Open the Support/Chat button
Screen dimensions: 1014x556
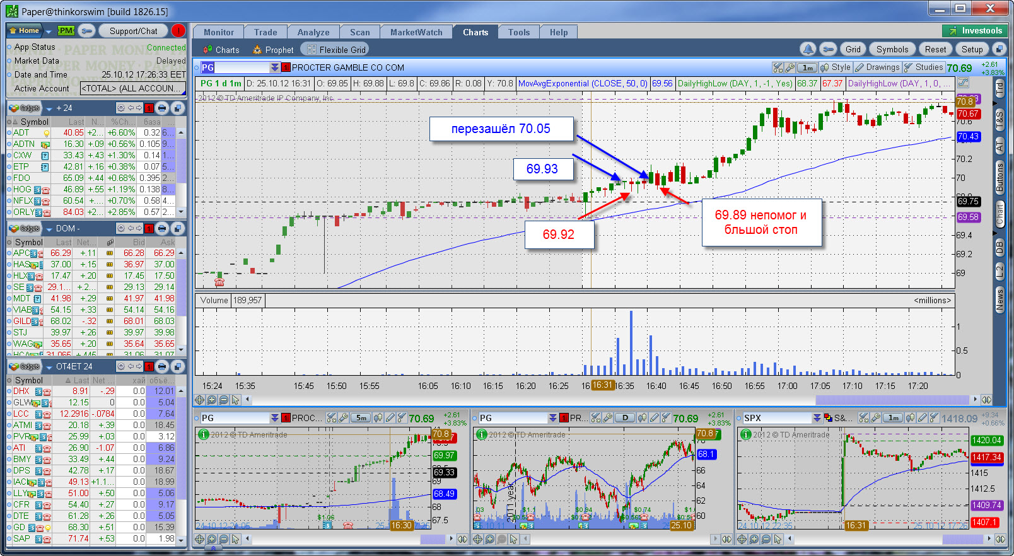[133, 30]
